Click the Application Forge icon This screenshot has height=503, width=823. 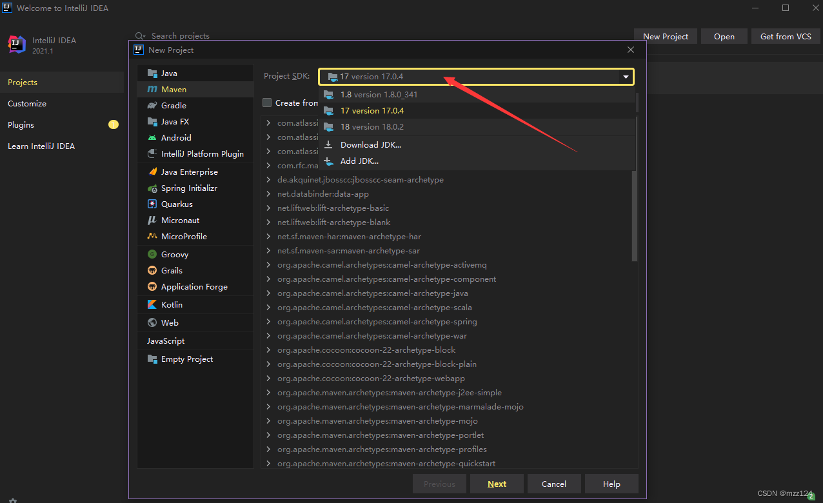(x=152, y=286)
